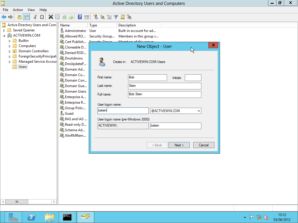The width and height of the screenshot is (298, 223).
Task: Click the Refresh toolbar icon
Action: tap(64, 17)
